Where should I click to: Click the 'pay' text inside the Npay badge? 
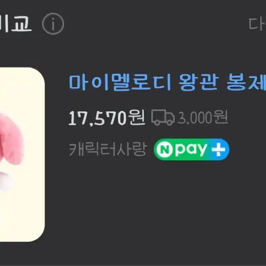pos(191,150)
